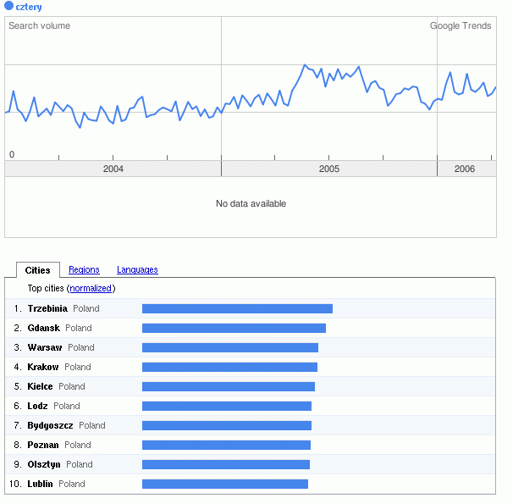Select Trzebinia in top cities list
The width and height of the screenshot is (513, 504).
47,308
